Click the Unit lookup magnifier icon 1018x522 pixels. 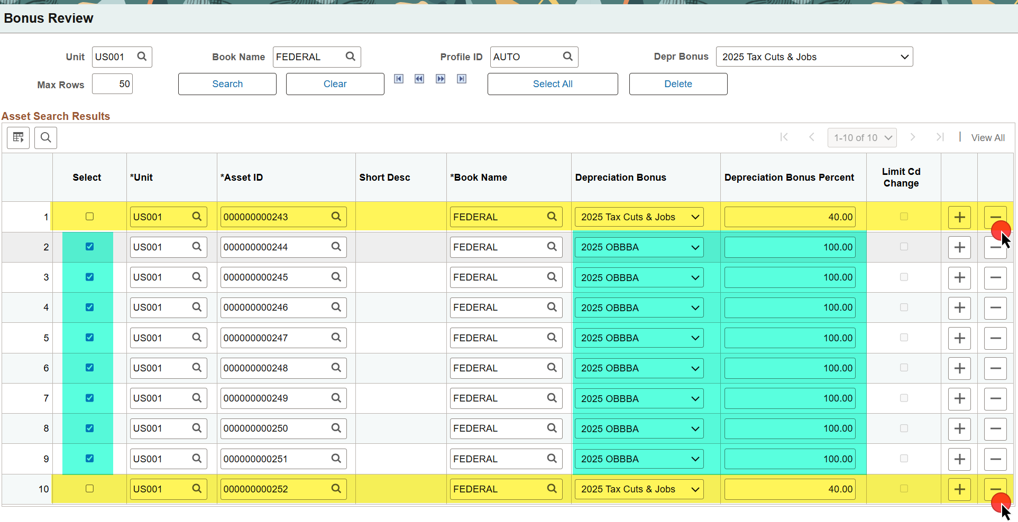142,57
